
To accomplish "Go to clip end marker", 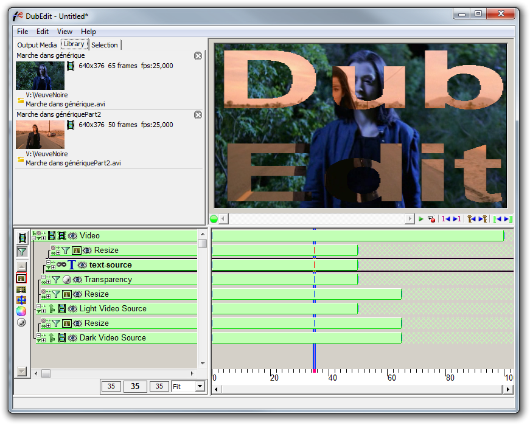I will (508, 219).
